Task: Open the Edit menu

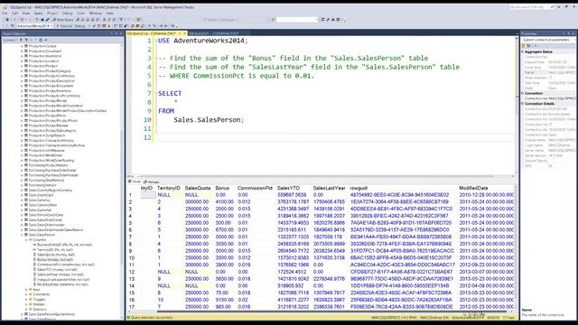Action: (x=14, y=14)
